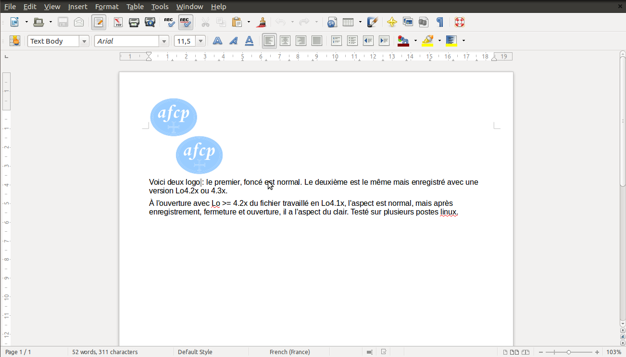Expand the font size 11,5 dropdown
This screenshot has height=357, width=626.
click(201, 41)
